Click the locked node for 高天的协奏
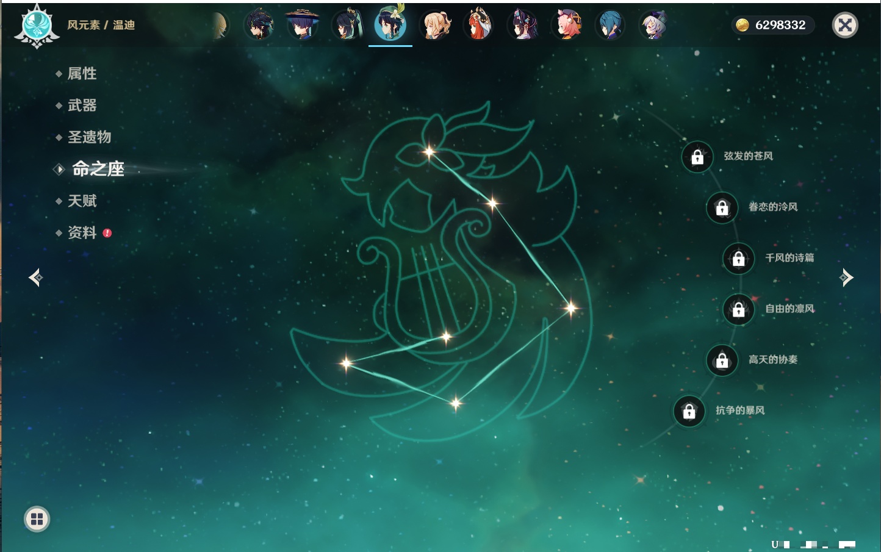The width and height of the screenshot is (881, 552). 722,360
